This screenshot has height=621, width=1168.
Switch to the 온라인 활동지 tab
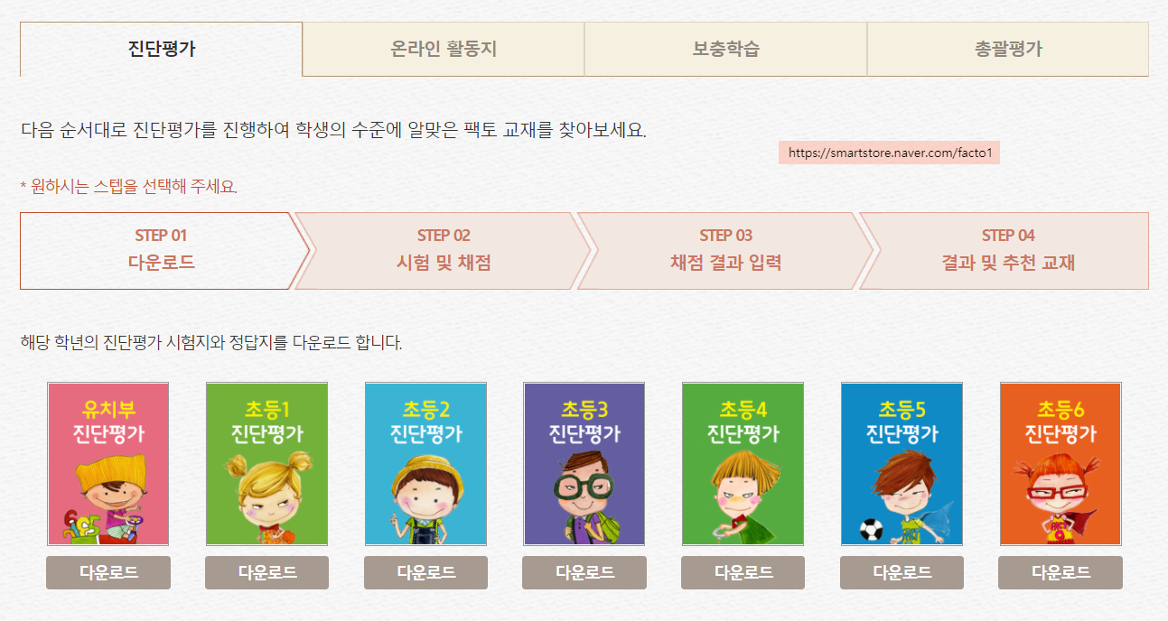[x=444, y=49]
